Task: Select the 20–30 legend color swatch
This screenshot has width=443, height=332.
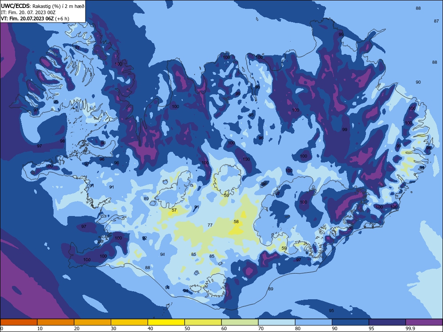Action: (93, 322)
